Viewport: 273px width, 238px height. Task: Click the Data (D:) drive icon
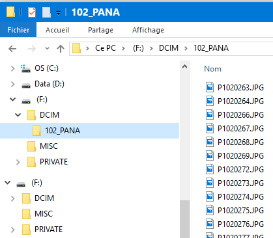click(x=26, y=86)
